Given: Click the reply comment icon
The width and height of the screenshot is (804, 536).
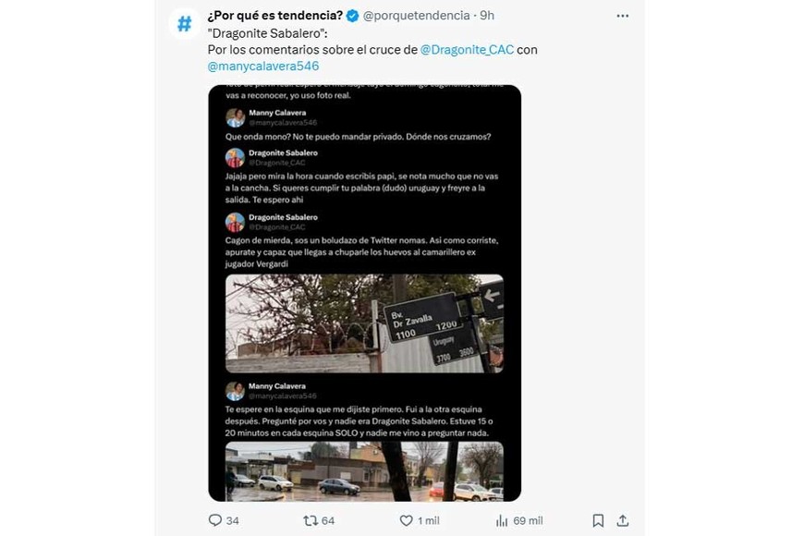Looking at the screenshot, I should (215, 520).
